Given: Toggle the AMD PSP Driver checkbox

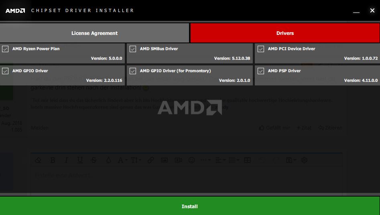Looking at the screenshot, I should click(261, 71).
